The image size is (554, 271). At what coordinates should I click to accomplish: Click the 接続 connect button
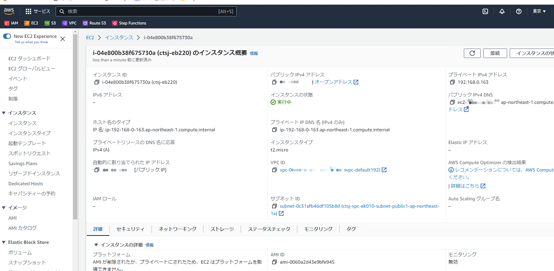coord(495,53)
